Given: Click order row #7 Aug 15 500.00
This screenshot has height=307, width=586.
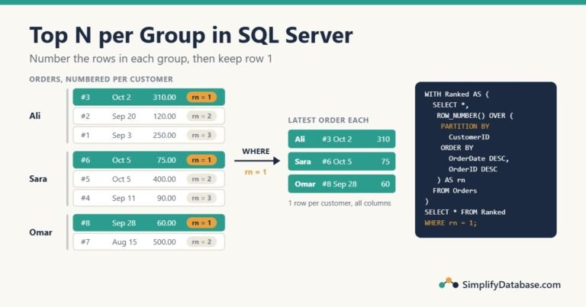Looking at the screenshot, I should click(149, 241).
